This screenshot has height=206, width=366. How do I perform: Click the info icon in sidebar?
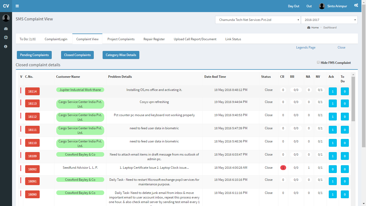pyautogui.click(x=6, y=46)
